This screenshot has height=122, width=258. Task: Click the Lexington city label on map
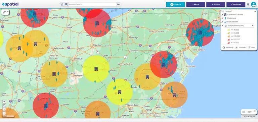tap(79, 75)
